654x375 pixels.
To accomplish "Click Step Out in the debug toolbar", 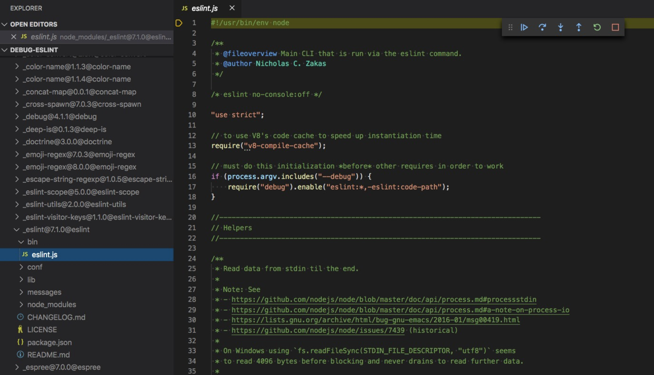I will (579, 27).
